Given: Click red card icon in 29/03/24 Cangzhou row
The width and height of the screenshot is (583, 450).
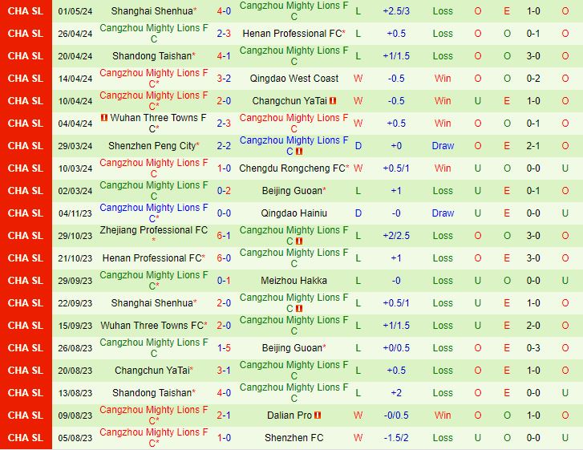Looking at the screenshot, I should [299, 152].
